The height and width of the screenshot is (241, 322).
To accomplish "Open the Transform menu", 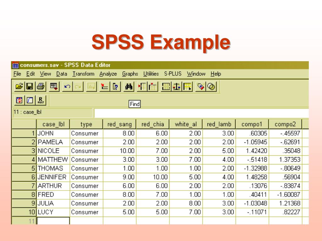I will pos(83,74).
